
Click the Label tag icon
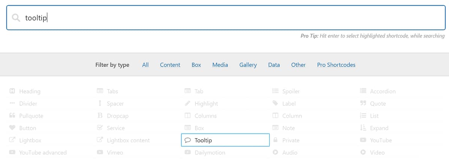click(275, 103)
